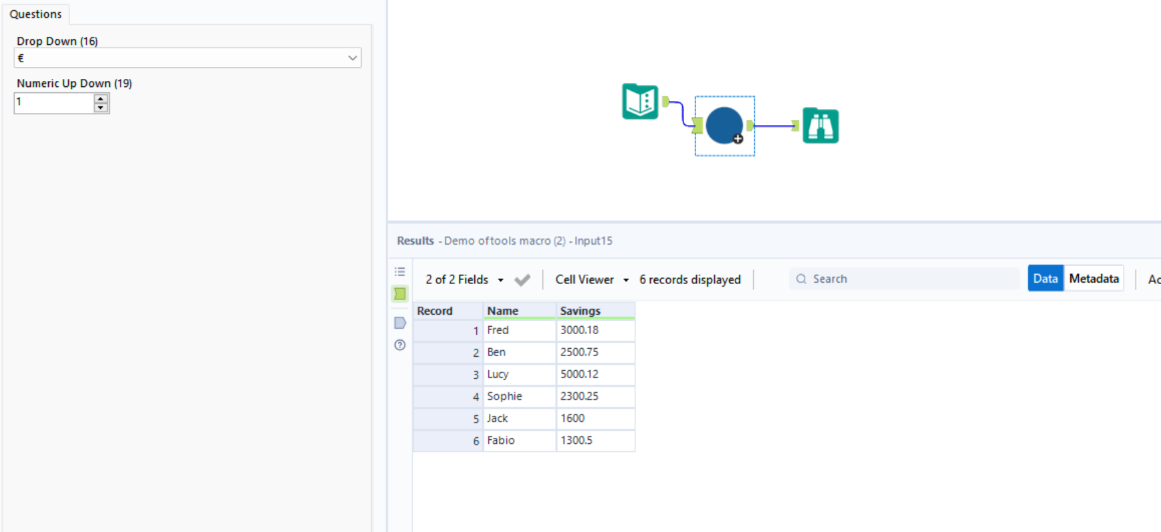Switch to the Metadata view

(1093, 279)
